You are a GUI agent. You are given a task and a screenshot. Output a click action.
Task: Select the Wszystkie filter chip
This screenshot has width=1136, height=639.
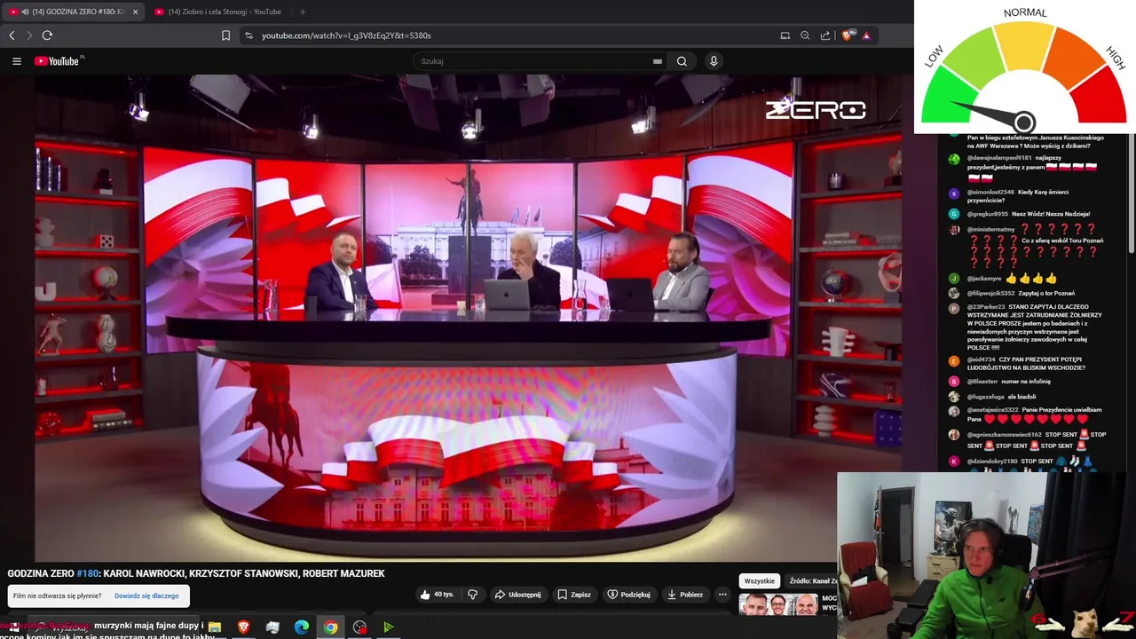(760, 581)
